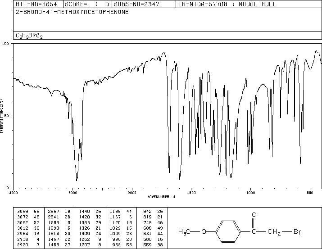Viewport: 322px width, 249px height.
Task: Click the 1000 x-axis tick label
Action: tap(250, 193)
